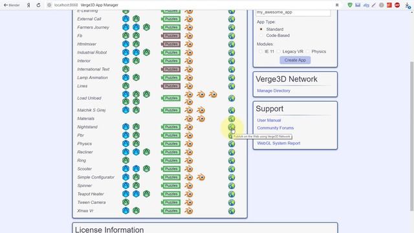Click the "Malchik S Girej" app name
The width and height of the screenshot is (414, 233).
pyautogui.click(x=91, y=110)
